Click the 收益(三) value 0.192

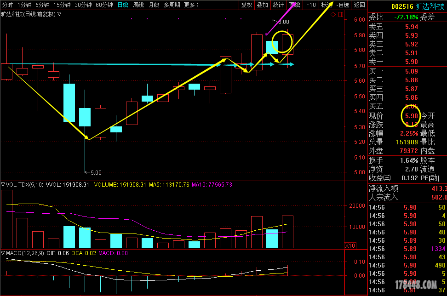(410, 178)
